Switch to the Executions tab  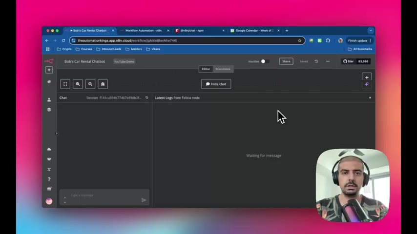click(223, 69)
